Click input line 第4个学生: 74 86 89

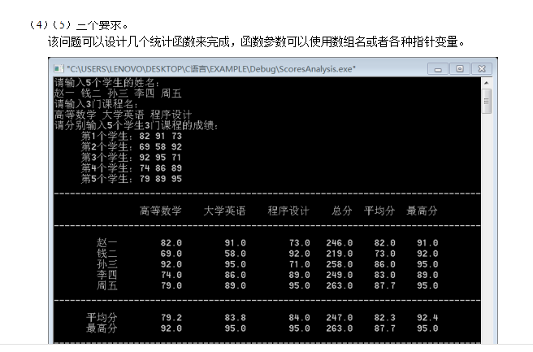click(131, 168)
